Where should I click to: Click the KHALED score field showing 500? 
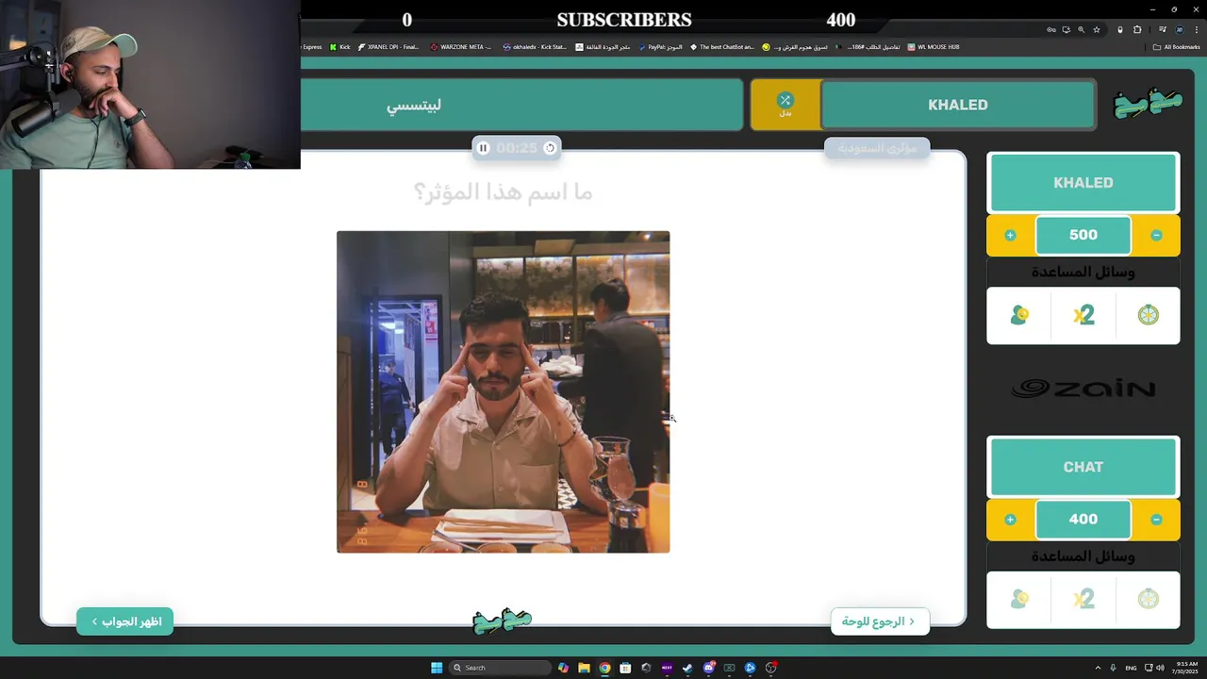1083,235
